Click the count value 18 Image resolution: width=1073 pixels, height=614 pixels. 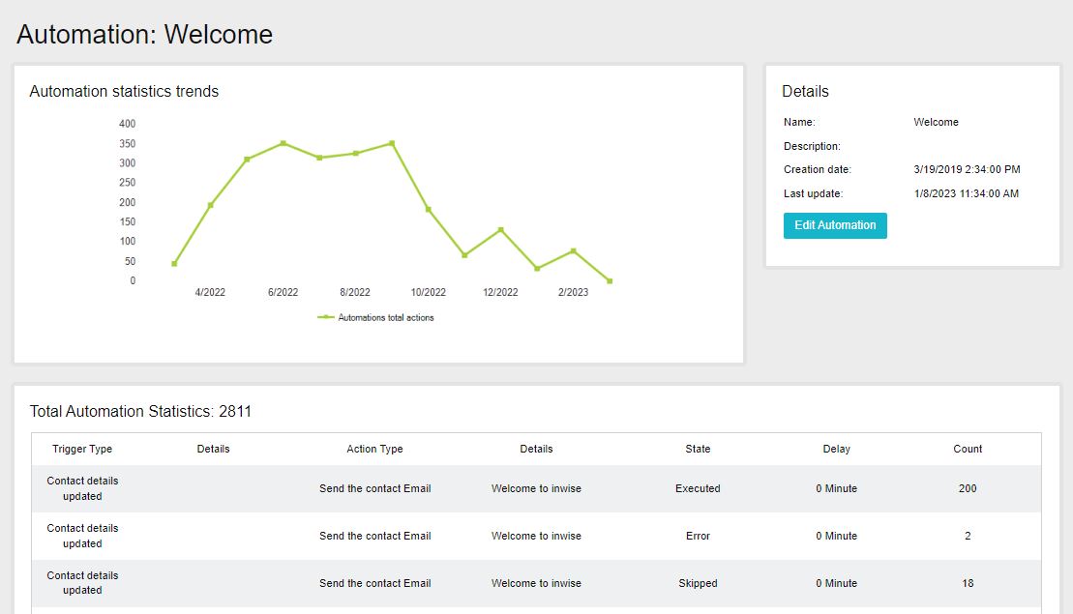point(968,583)
